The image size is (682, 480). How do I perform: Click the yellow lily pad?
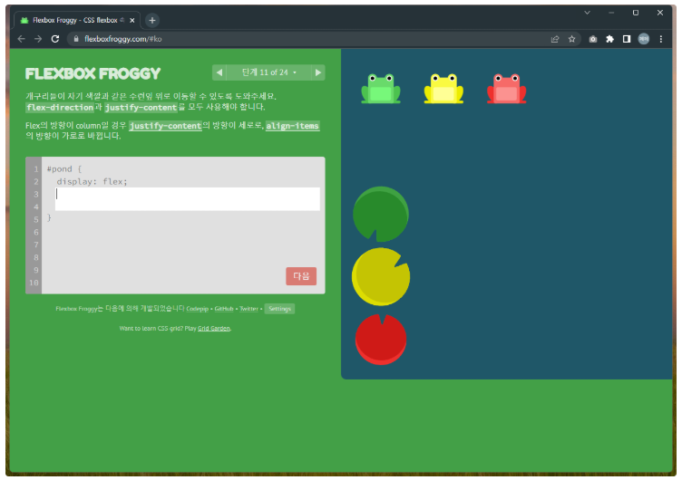tap(381, 277)
